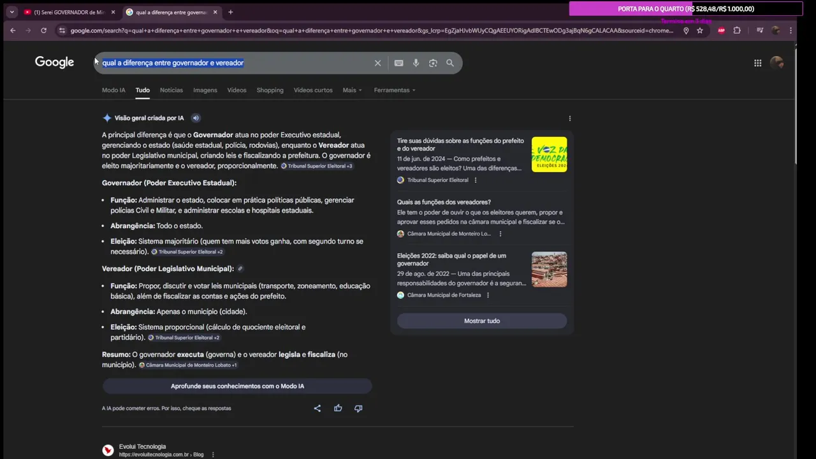Open the Google apps grid
Screen dimensions: 816x459
757,63
